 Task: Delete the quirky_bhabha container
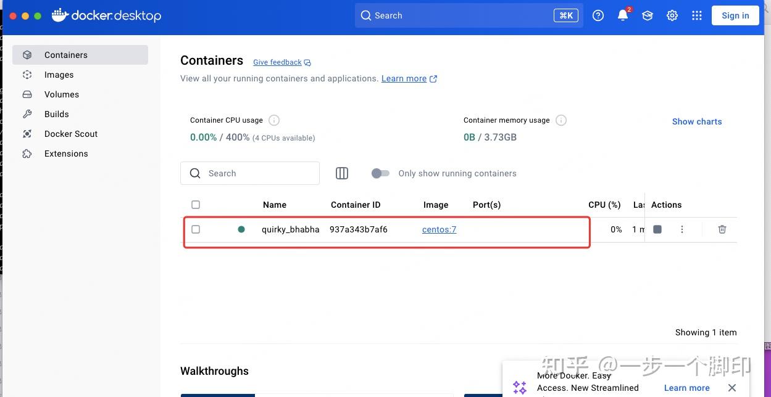722,229
